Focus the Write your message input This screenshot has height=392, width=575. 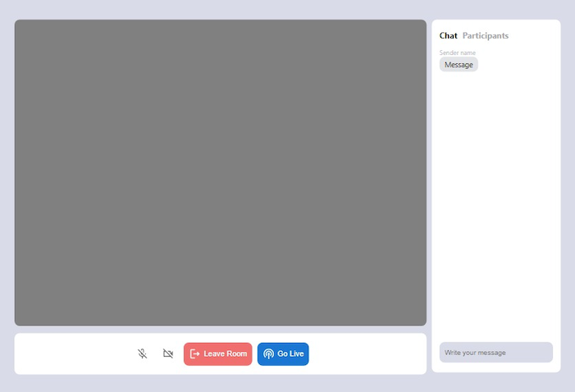[495, 353]
